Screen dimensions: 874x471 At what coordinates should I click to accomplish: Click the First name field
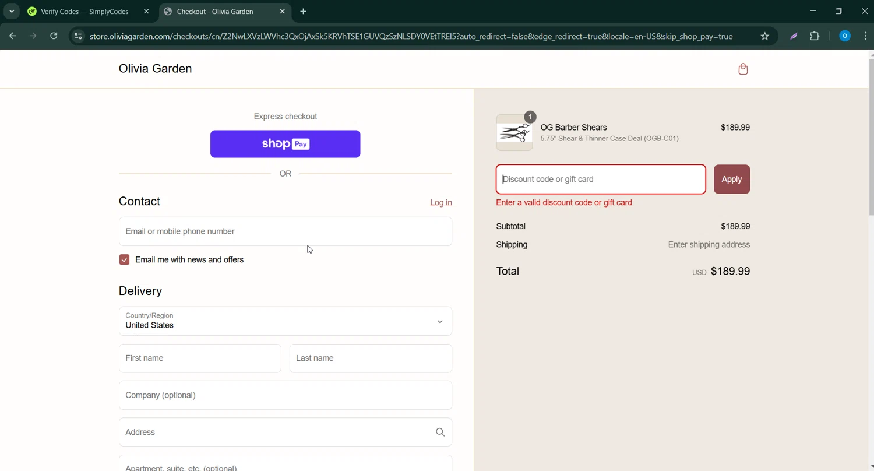coord(200,358)
